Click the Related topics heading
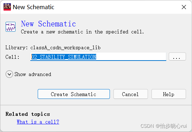The image size is (192, 132). click(x=28, y=114)
